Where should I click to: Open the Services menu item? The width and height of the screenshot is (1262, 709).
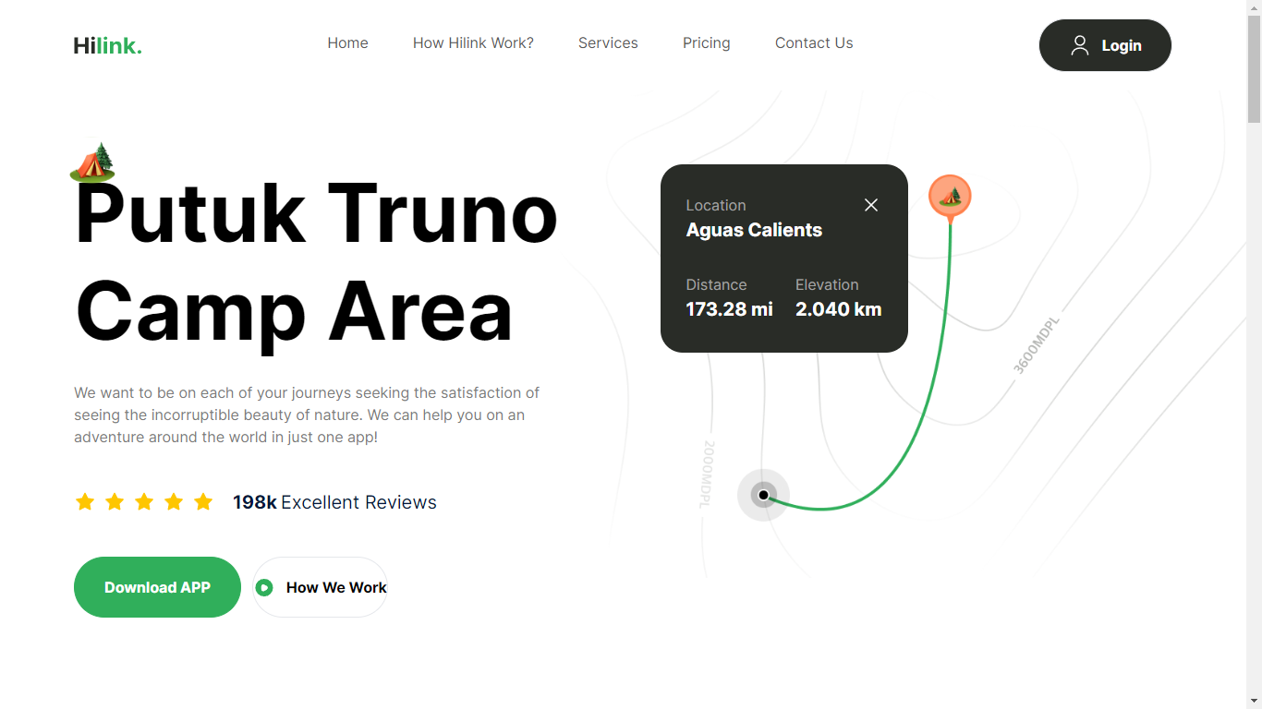[x=608, y=42]
